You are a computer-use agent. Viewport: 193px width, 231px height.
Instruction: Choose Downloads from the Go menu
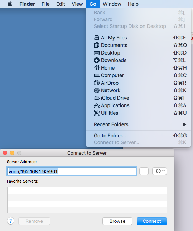coord(139,60)
